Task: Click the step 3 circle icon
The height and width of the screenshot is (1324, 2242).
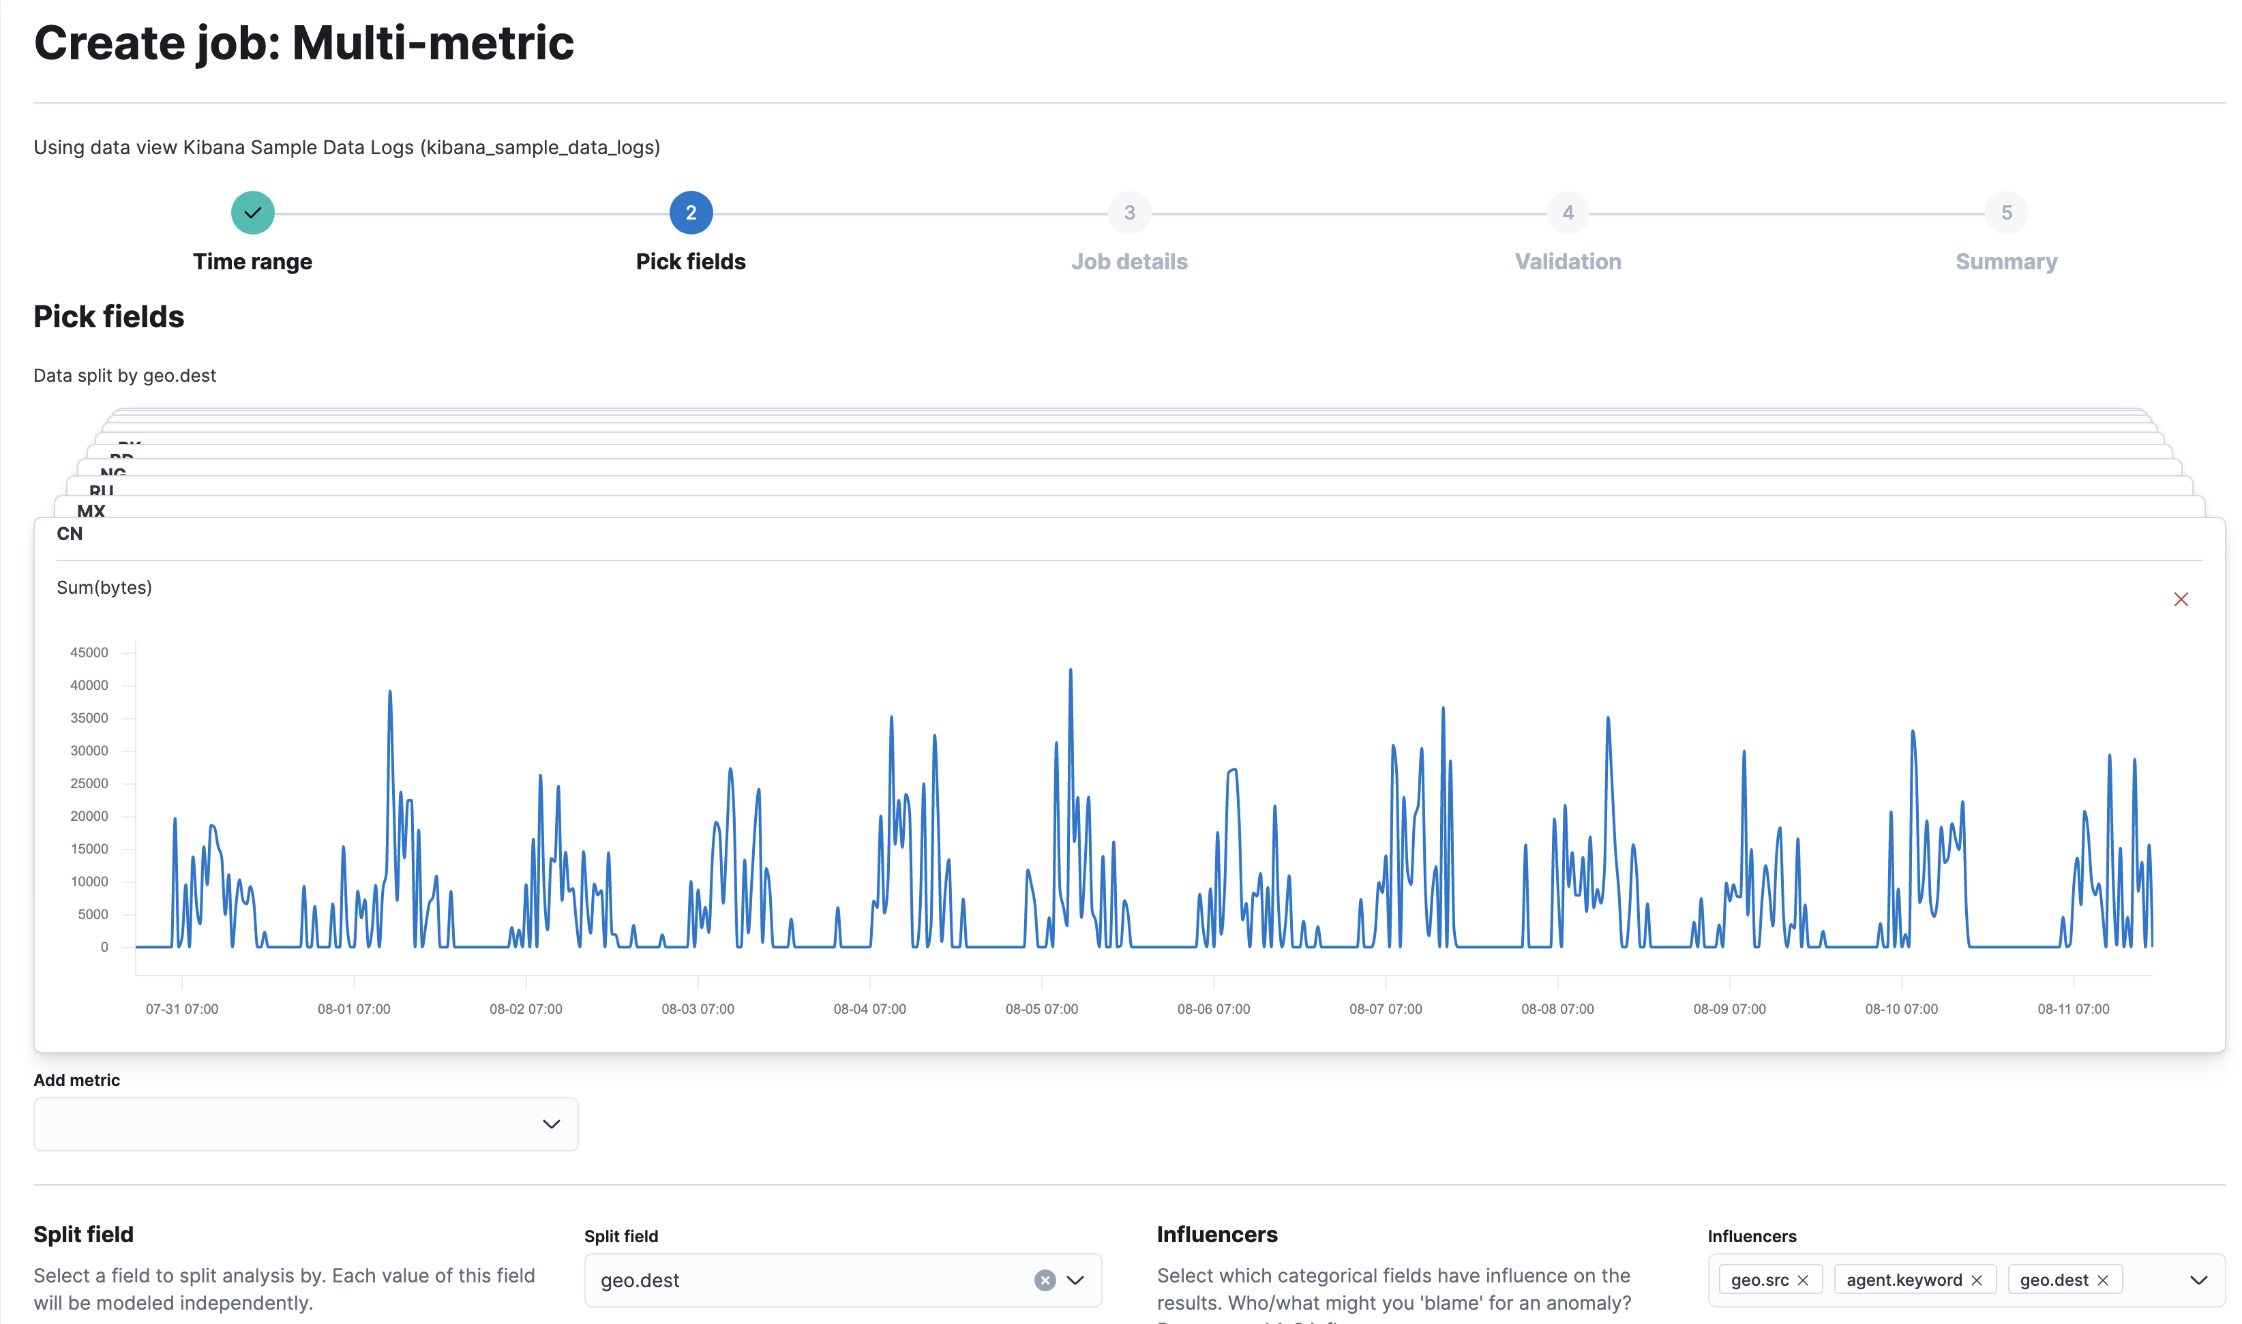Action: point(1129,212)
